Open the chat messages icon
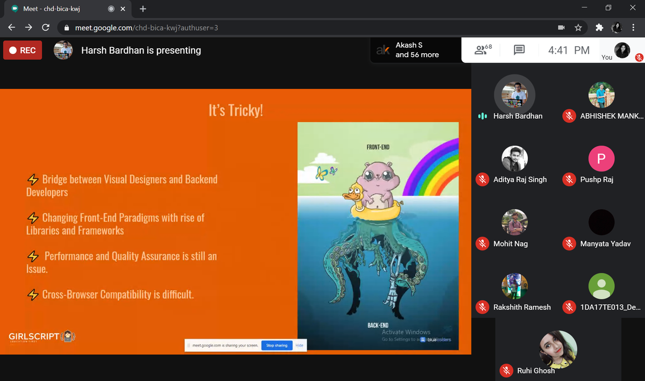645x381 pixels. tap(519, 50)
